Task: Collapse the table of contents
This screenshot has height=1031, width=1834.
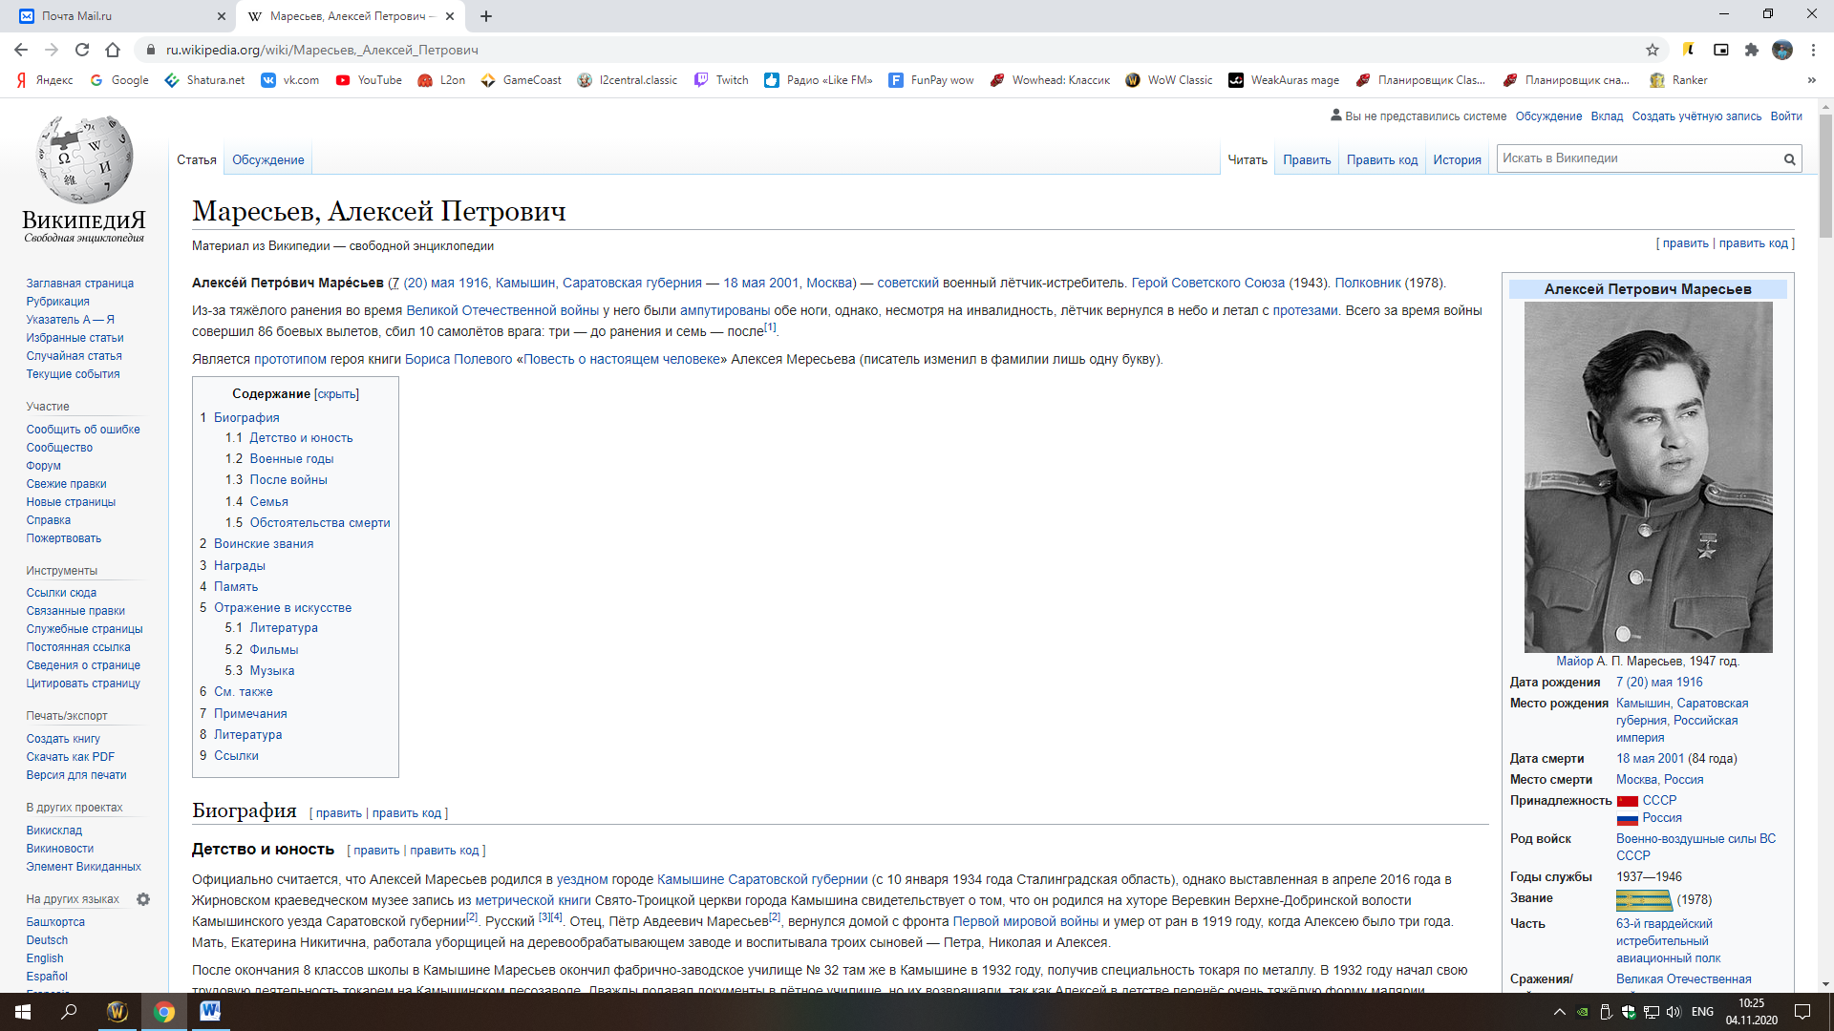Action: (335, 392)
